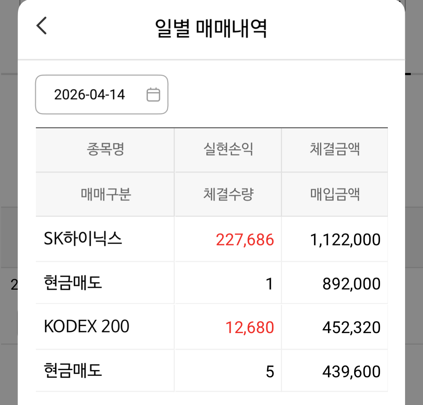Viewport: 423px width, 405px height.
Task: Click the 439,600 purchase amount cell
Action: [351, 372]
